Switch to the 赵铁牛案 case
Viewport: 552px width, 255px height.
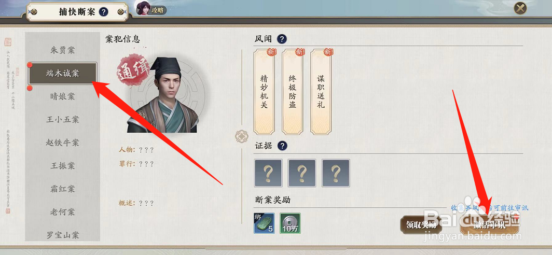(63, 143)
